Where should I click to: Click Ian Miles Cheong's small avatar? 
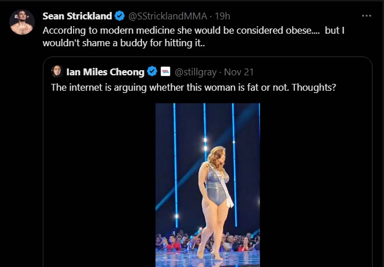(57, 71)
